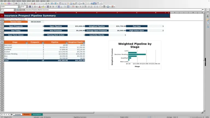Select the Review Date cell 09/10/2026
Screen dimensions: 210x118
(x=36, y=22)
